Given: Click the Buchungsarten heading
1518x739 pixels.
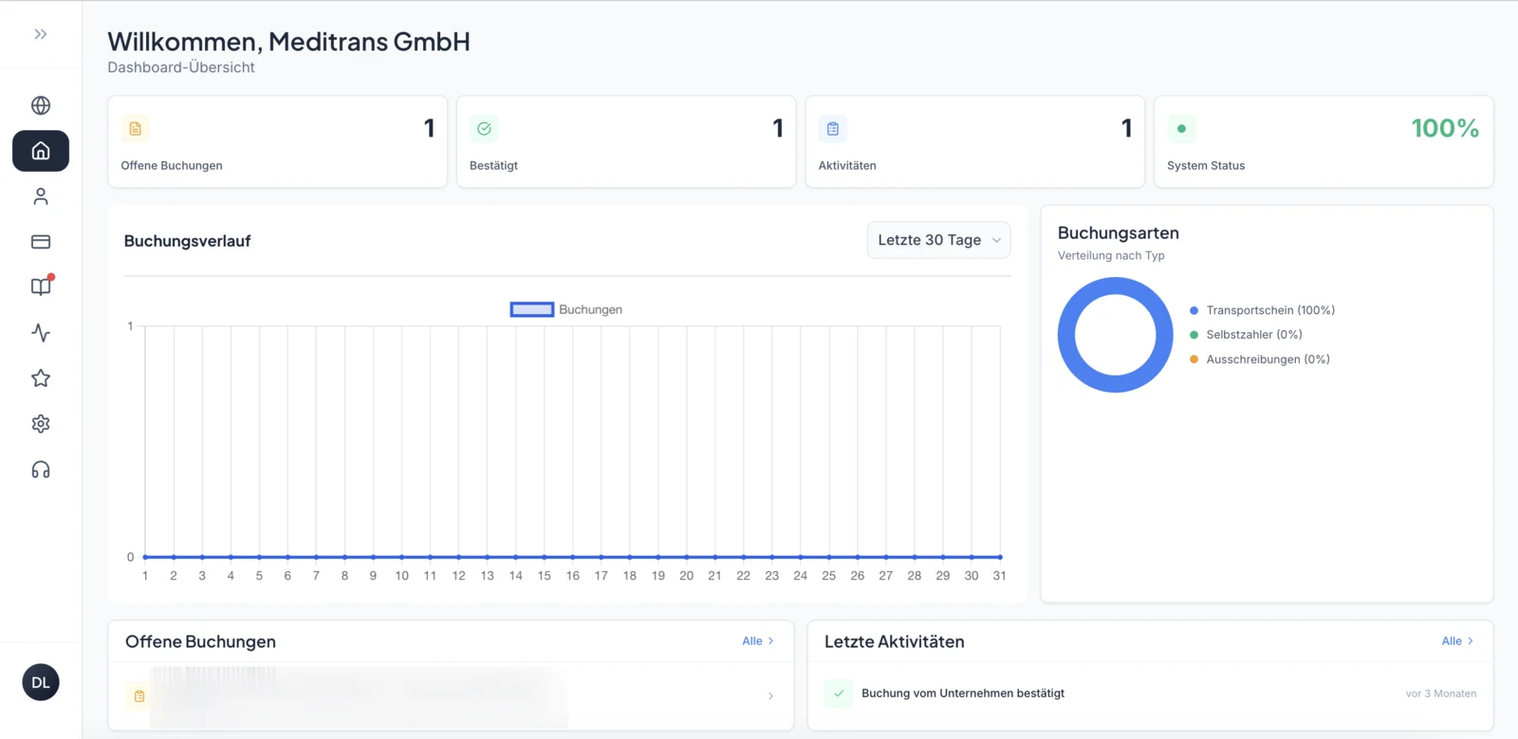Looking at the screenshot, I should [x=1119, y=233].
